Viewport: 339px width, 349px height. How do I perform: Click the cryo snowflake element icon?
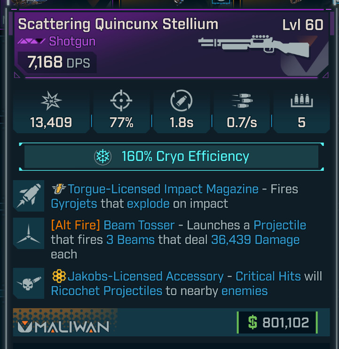click(x=102, y=157)
